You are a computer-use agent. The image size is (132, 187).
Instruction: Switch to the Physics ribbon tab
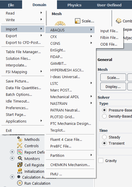(74, 5)
